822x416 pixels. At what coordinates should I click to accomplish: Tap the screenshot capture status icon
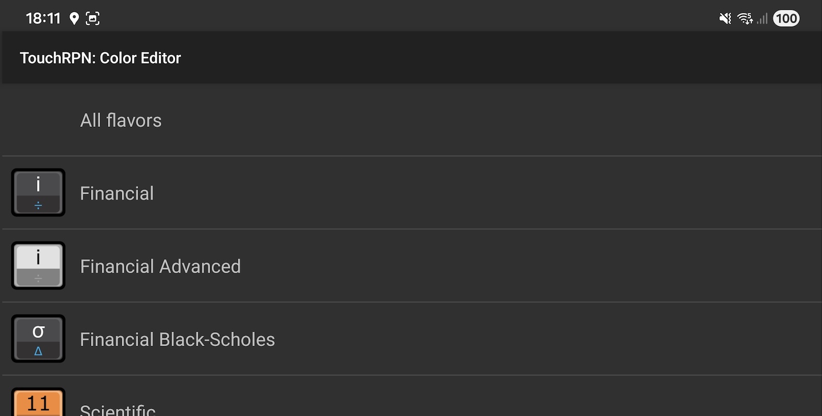[92, 19]
